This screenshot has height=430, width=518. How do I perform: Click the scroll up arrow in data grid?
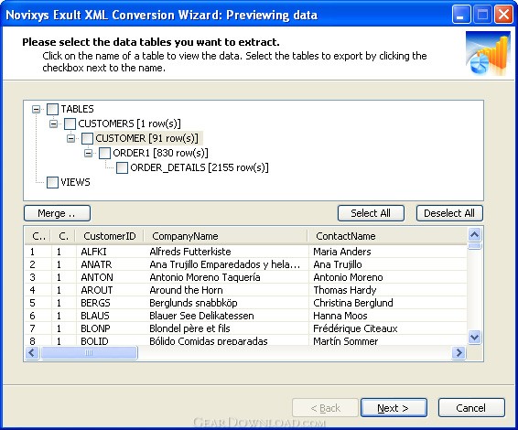(475, 235)
